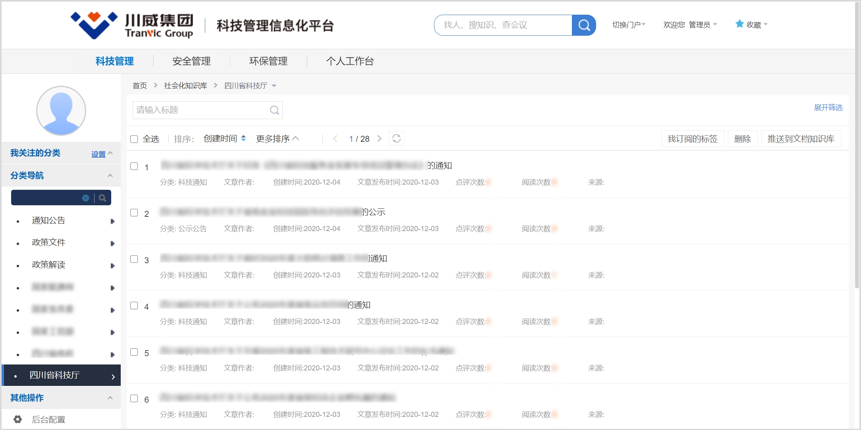Click the title search magnifier icon

tap(274, 110)
